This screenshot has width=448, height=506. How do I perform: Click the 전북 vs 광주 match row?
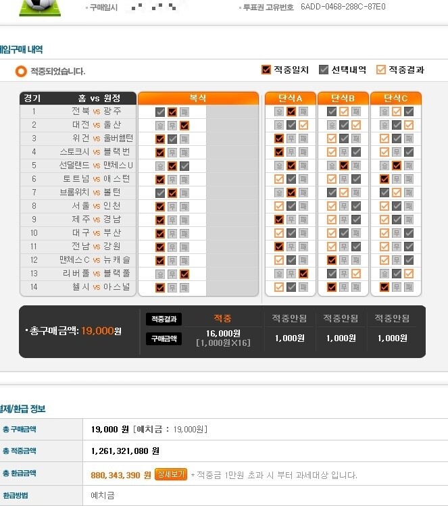click(x=78, y=111)
